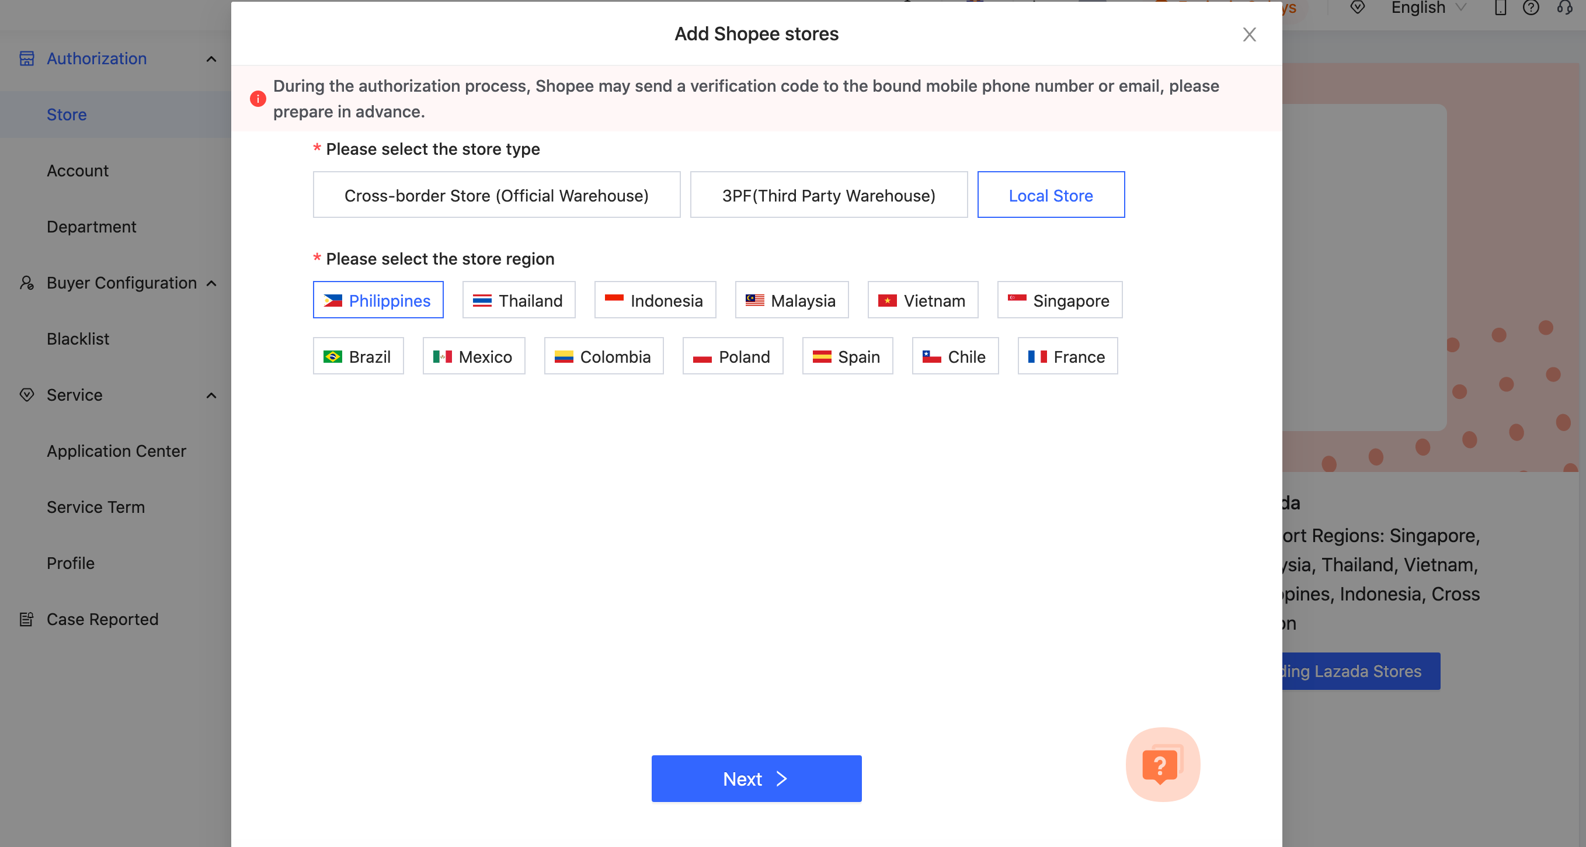The image size is (1586, 847).
Task: Click the Next button
Action: (756, 778)
